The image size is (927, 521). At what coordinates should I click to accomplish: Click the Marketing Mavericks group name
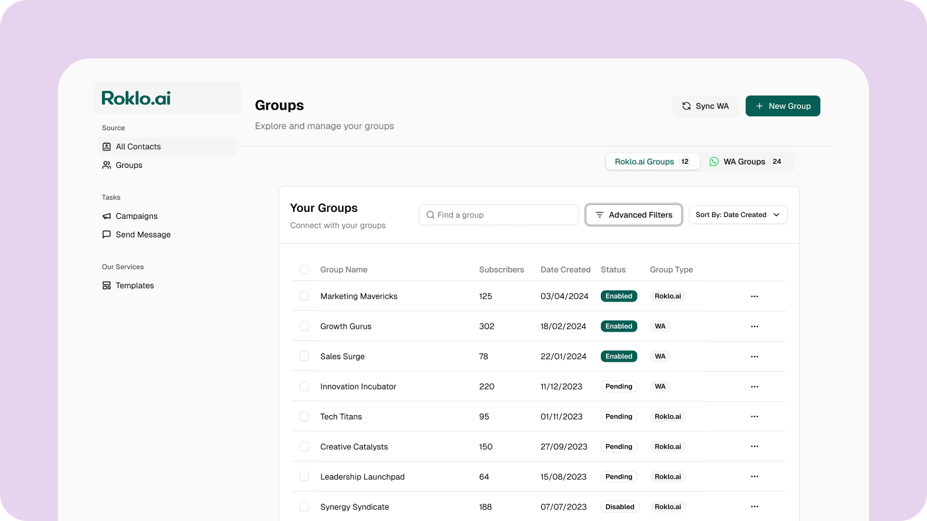(x=359, y=296)
